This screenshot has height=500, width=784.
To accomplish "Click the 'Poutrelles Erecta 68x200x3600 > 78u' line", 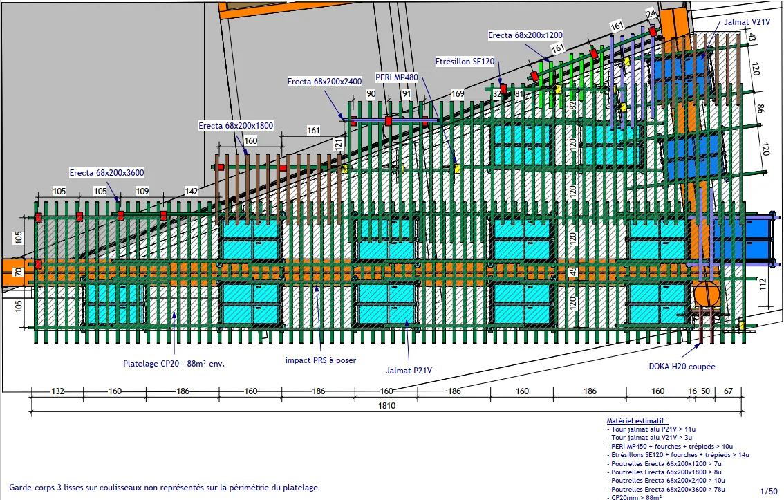I will [666, 490].
